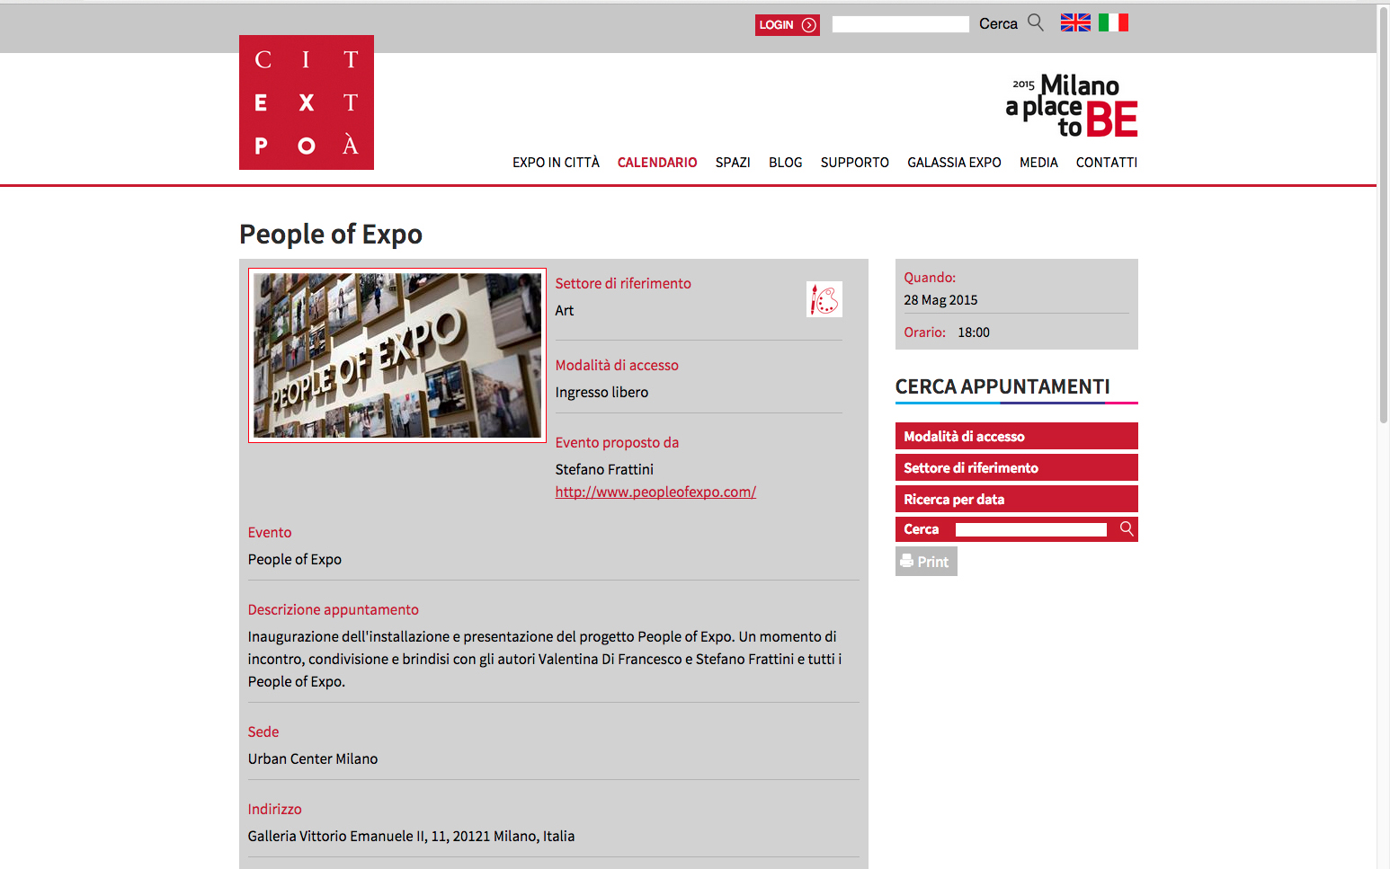Open the MEDIA menu item

tap(1038, 163)
